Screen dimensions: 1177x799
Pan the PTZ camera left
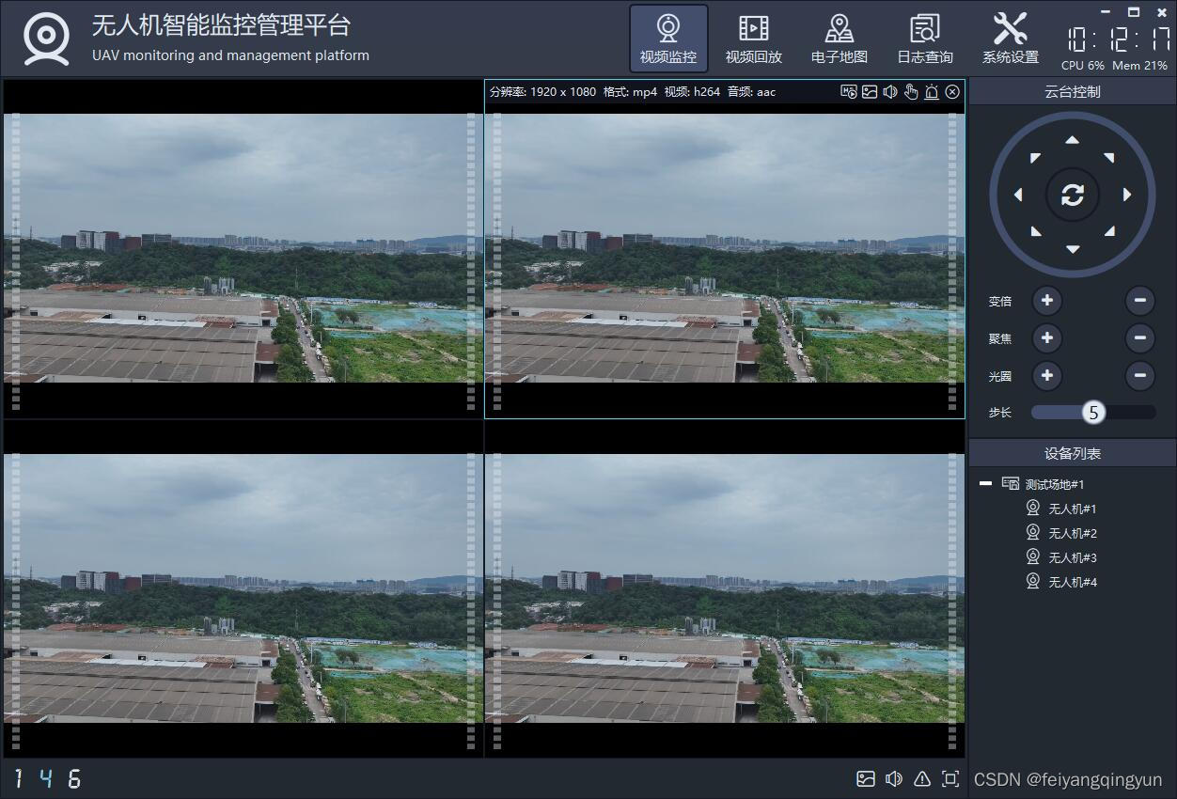1018,195
